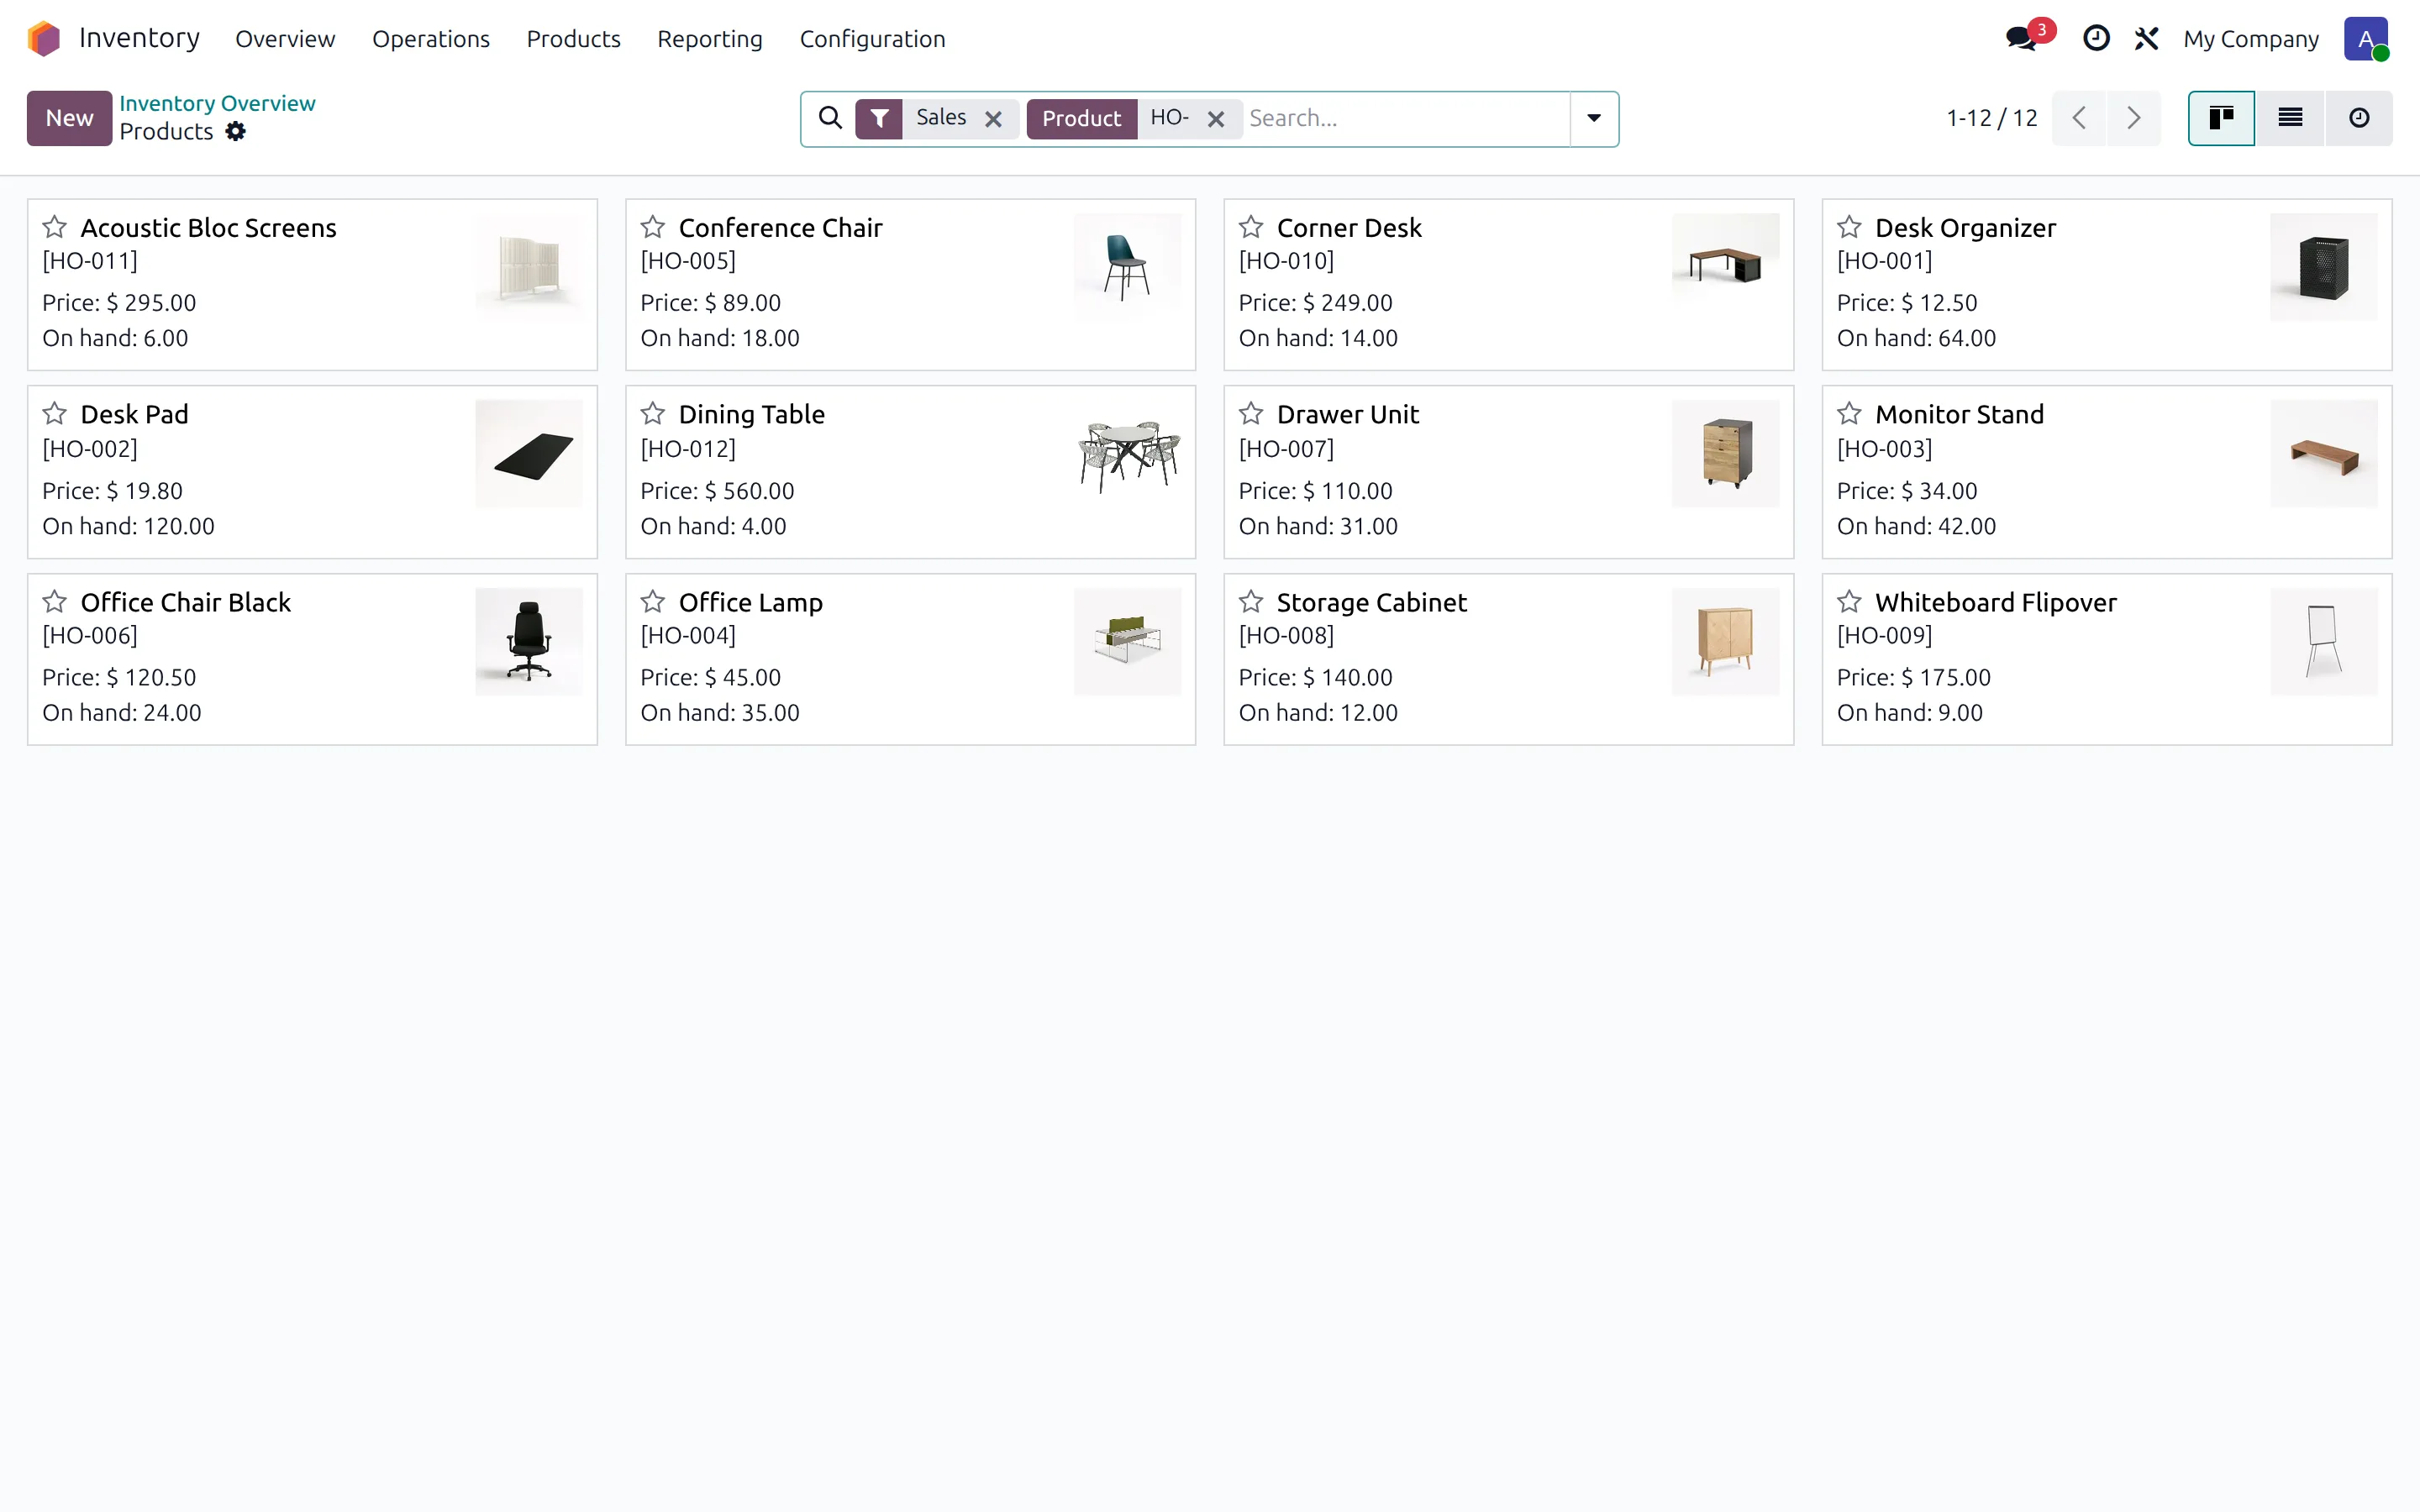The image size is (2420, 1512).
Task: Go to next page of products
Action: point(2134,118)
